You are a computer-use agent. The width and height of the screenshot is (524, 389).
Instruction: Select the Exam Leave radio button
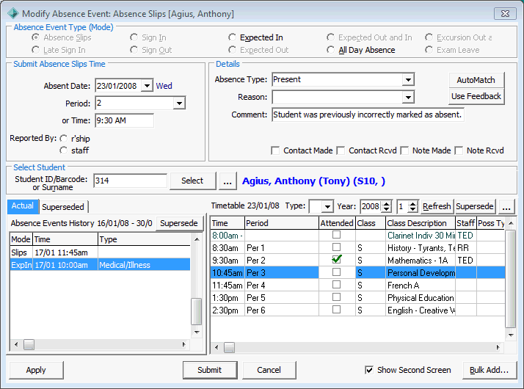429,50
